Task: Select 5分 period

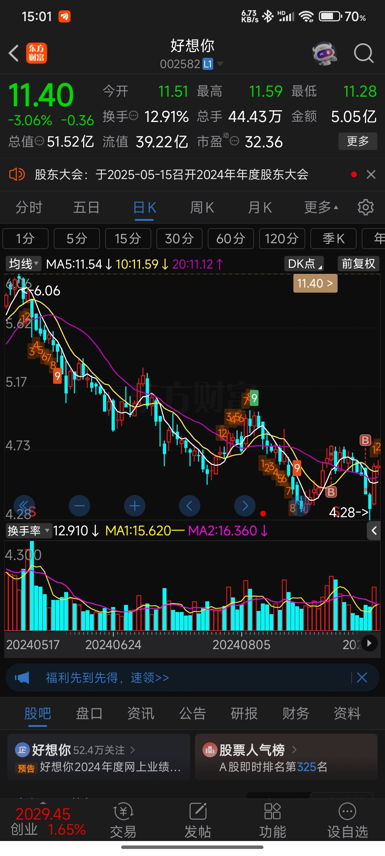Action: point(77,238)
